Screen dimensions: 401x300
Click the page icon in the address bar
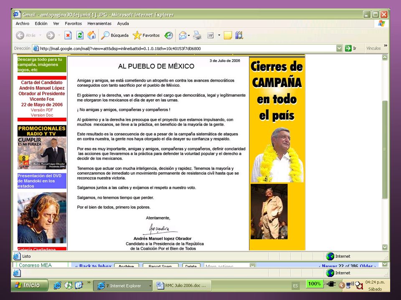click(x=36, y=48)
